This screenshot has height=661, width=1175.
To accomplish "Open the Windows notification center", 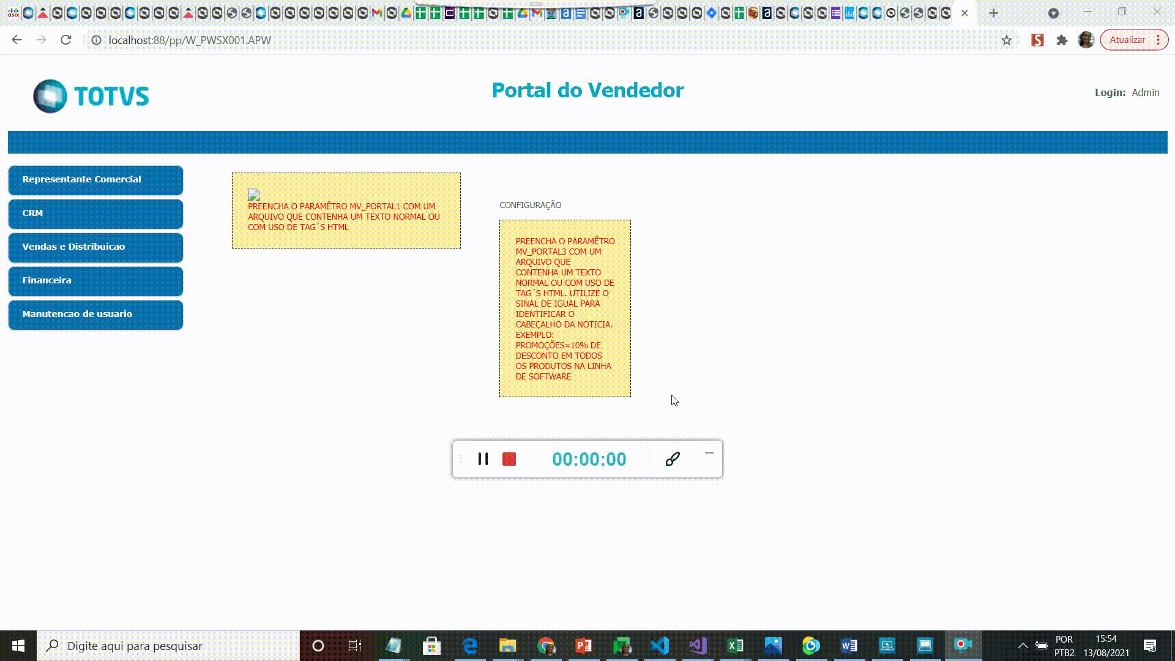I will point(1150,646).
